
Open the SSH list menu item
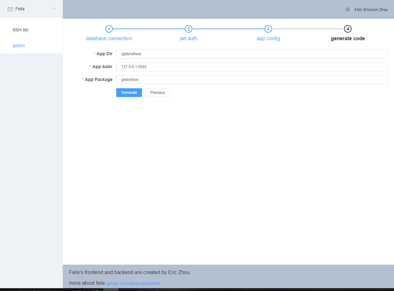tap(20, 30)
